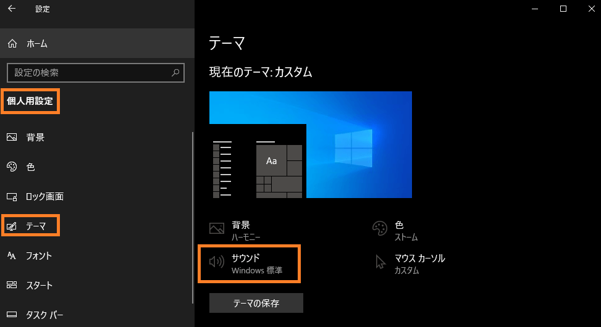
Task: Click the back arrow in Settings
Action: click(12, 9)
